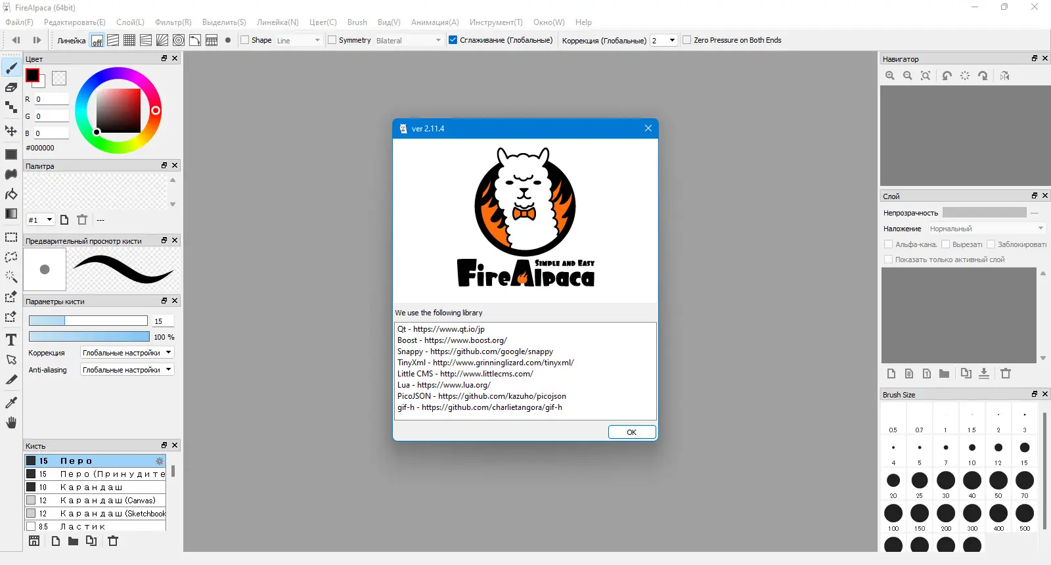Select the Ластик brush from list

[95, 526]
